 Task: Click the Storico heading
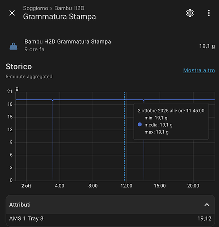pyautogui.click(x=19, y=67)
